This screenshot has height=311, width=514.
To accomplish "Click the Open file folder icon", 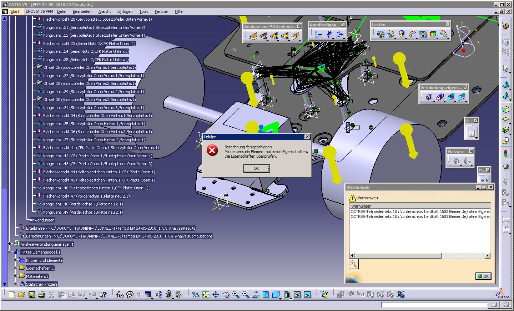I will click(x=21, y=295).
